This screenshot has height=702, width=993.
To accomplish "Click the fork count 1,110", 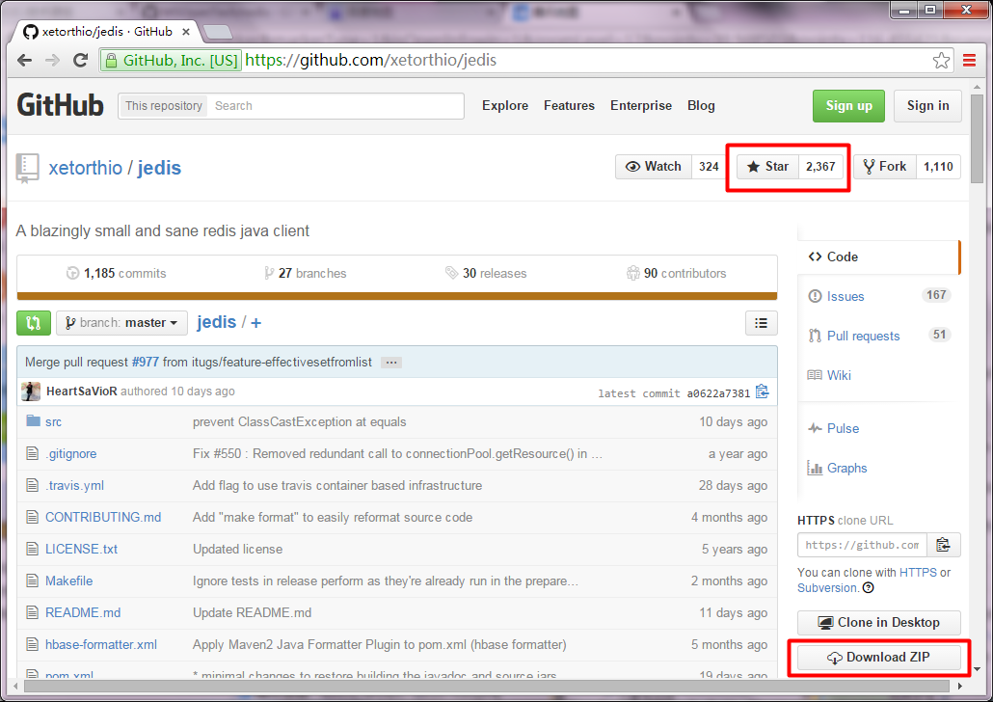I will pos(938,167).
